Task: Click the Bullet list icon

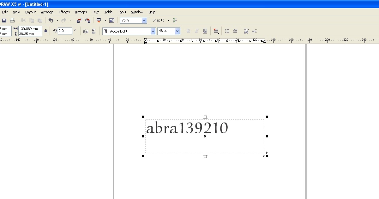Action: 227,31
